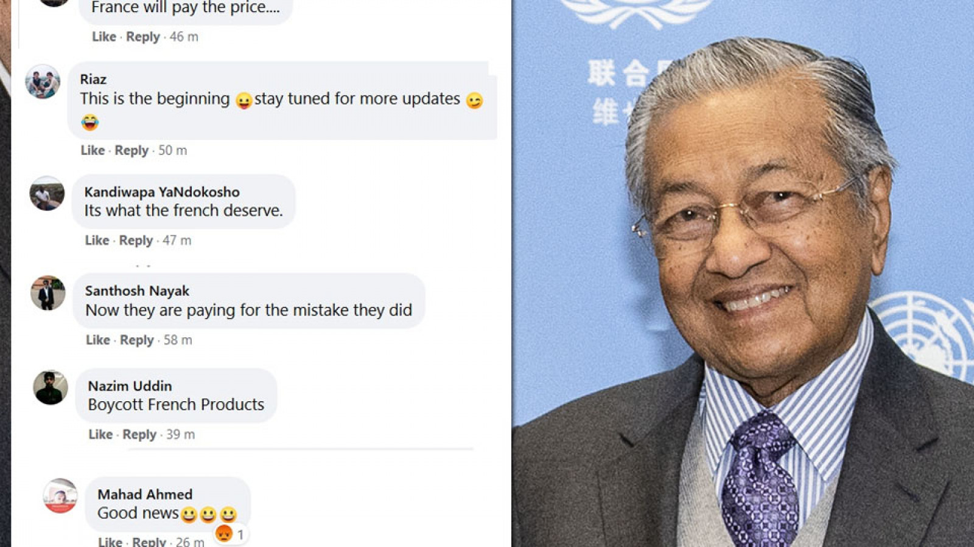Open Riaz's profile picture
This screenshot has height=547, width=974.
(x=43, y=81)
